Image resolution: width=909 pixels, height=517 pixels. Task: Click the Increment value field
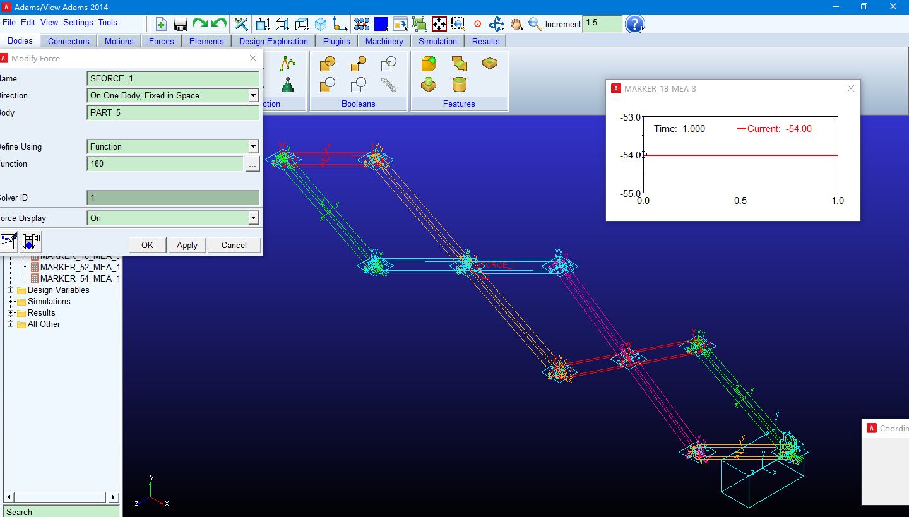tap(603, 23)
